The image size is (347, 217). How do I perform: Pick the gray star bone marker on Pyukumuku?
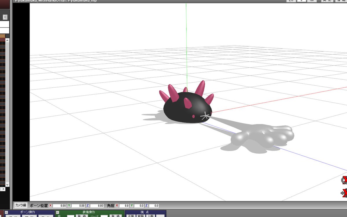click(x=205, y=116)
